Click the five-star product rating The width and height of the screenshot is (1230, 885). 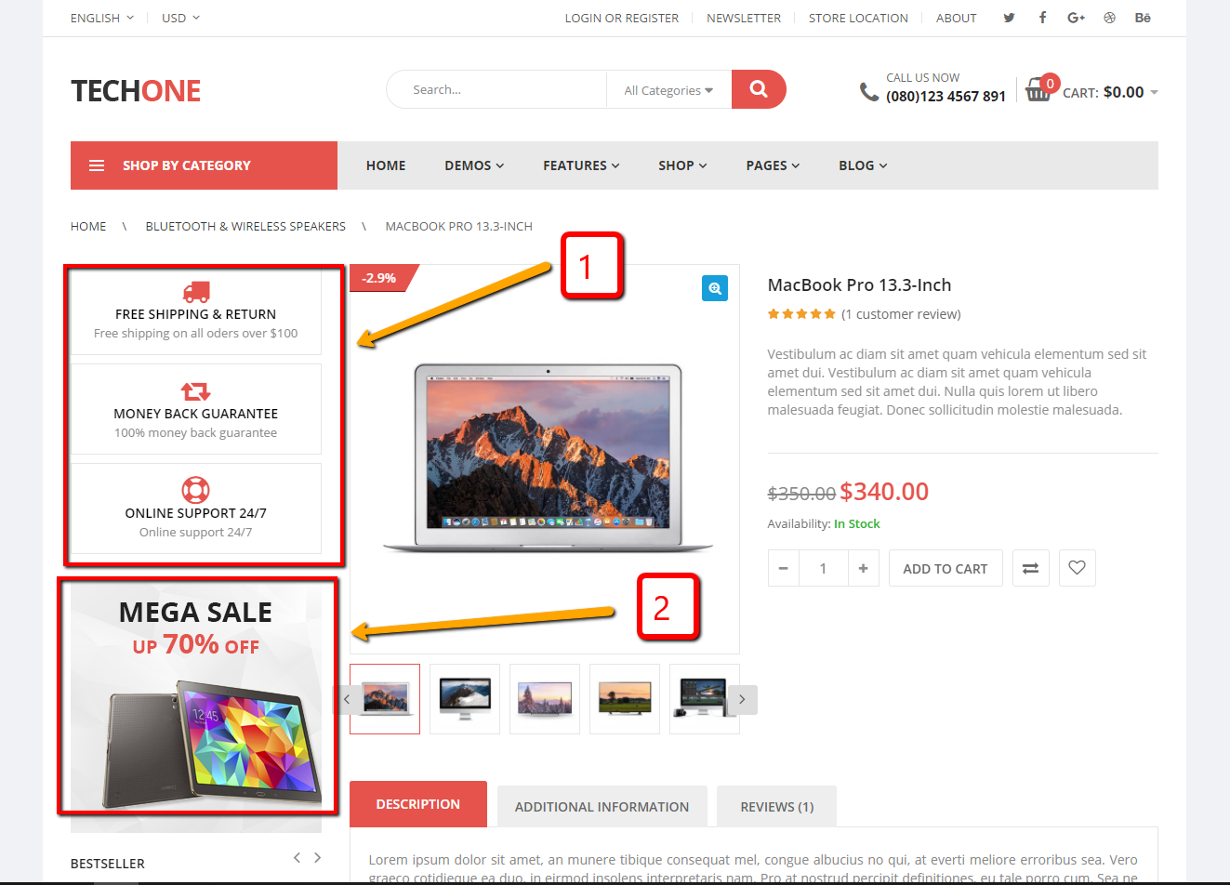click(801, 314)
